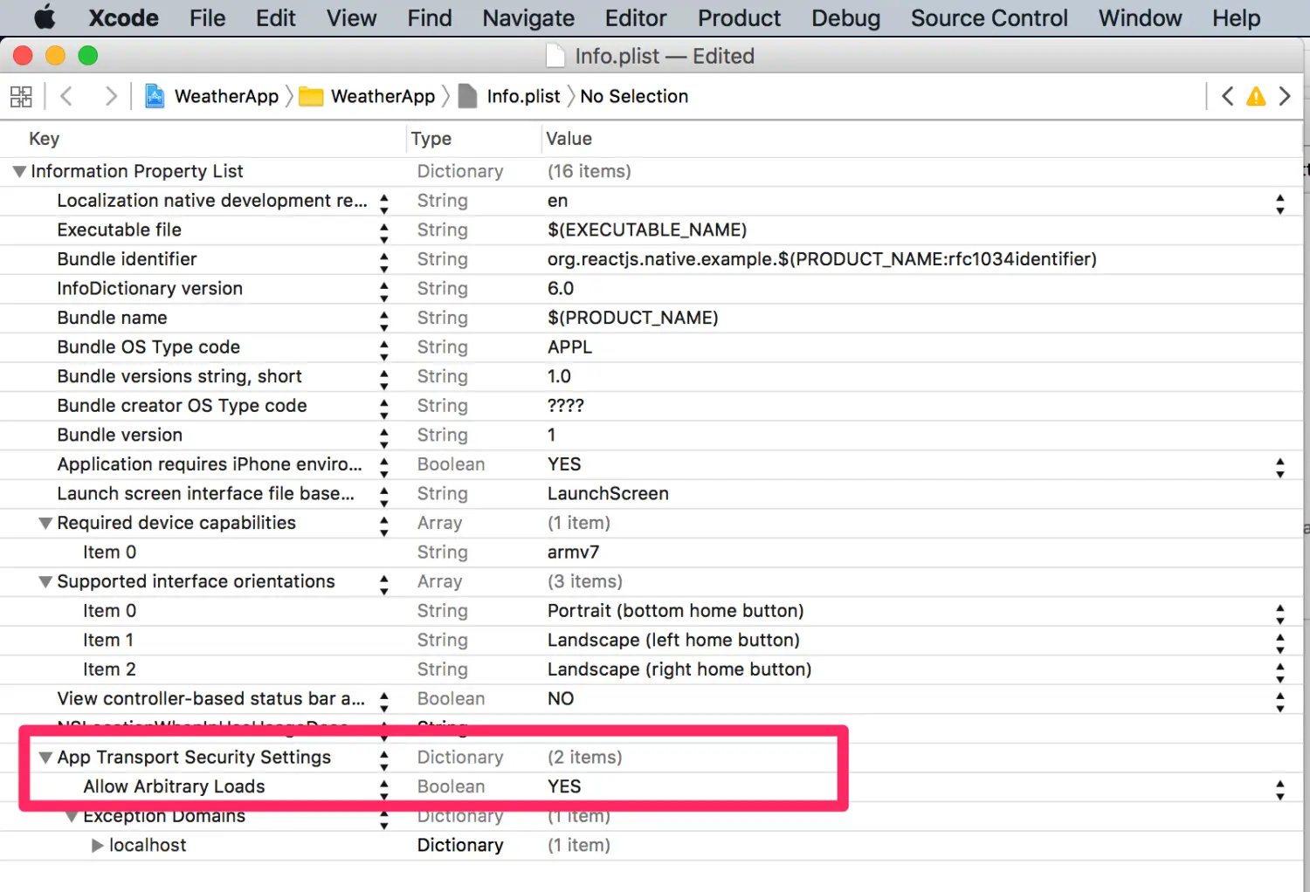Open the Help menu
Viewport: 1310px width, 892px height.
1236,17
